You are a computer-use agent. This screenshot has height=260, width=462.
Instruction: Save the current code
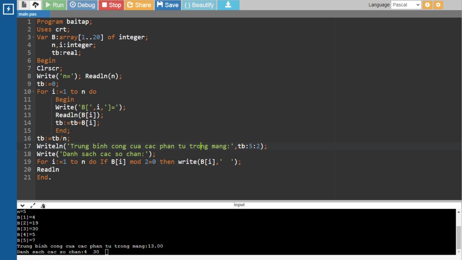coord(168,5)
